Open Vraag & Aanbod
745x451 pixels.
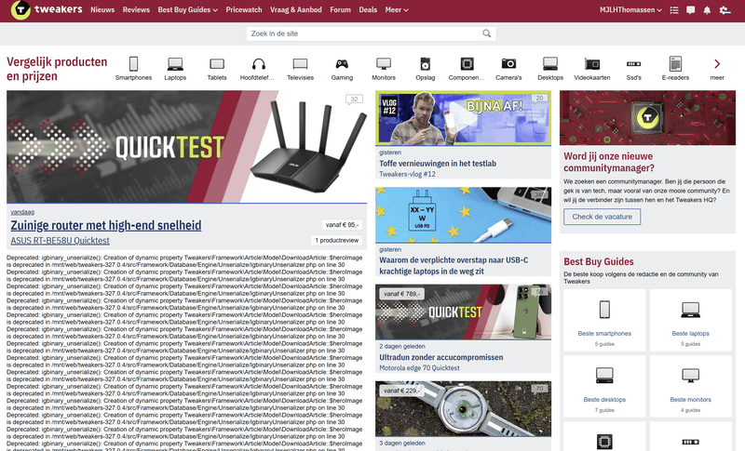click(x=295, y=9)
